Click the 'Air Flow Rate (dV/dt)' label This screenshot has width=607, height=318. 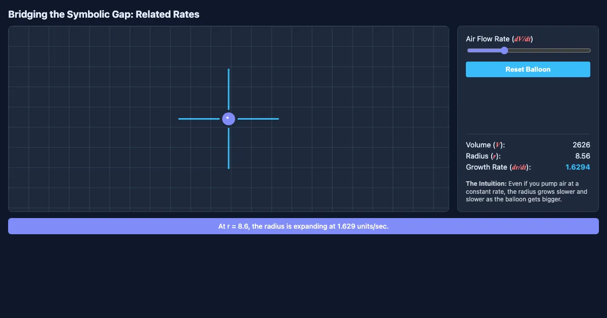coord(499,39)
